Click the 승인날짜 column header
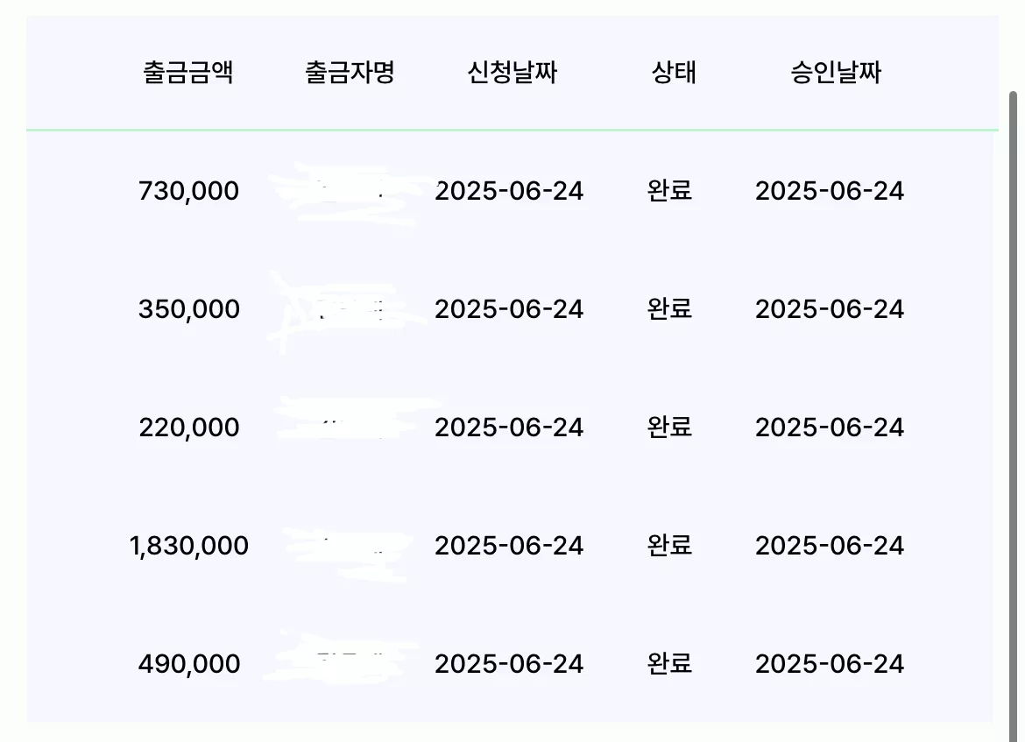 tap(836, 72)
